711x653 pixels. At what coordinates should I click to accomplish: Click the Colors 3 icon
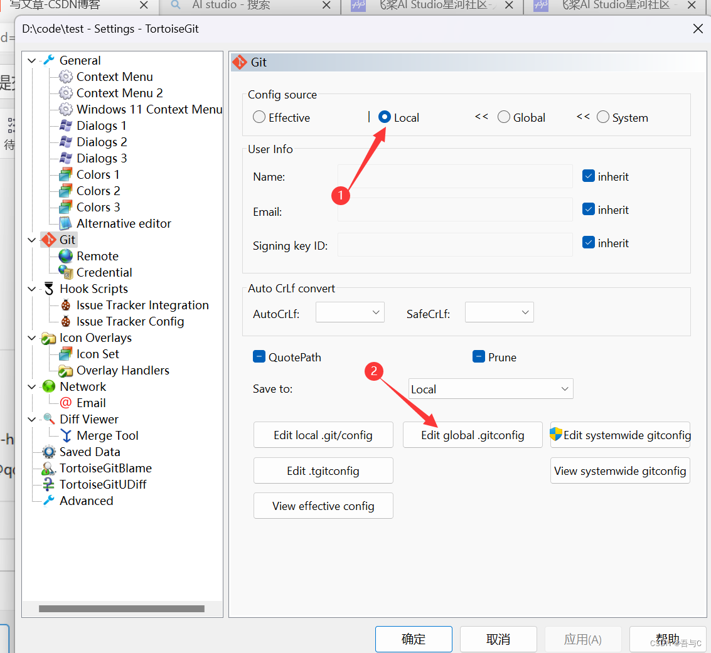[x=66, y=207]
